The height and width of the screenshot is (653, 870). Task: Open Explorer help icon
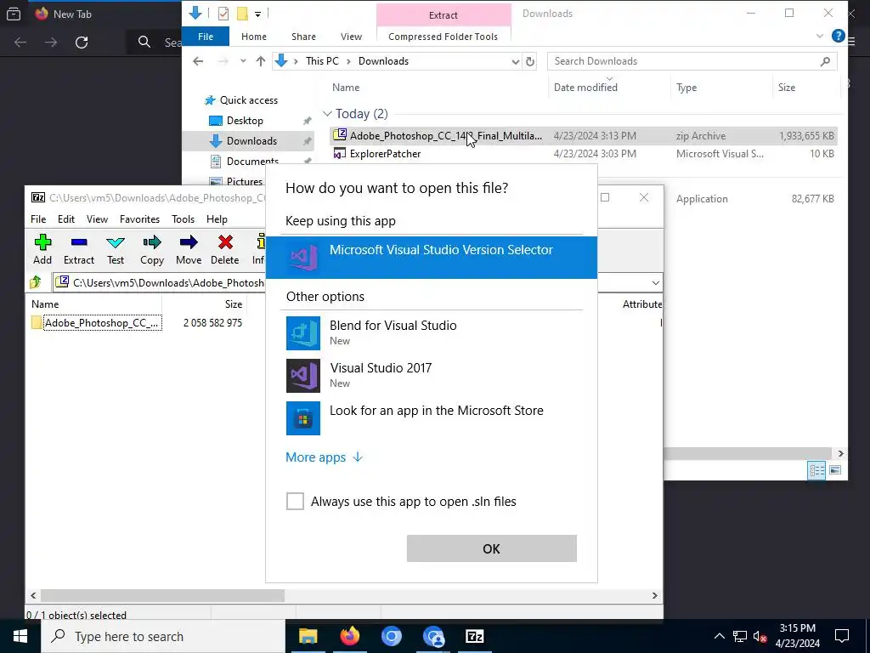(x=839, y=36)
